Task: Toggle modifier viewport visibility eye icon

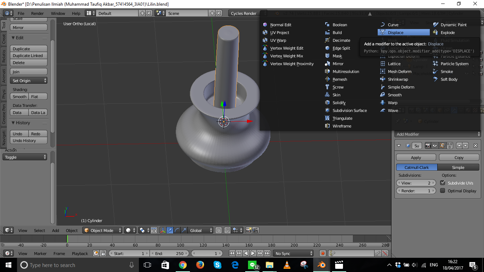Action: point(435,146)
